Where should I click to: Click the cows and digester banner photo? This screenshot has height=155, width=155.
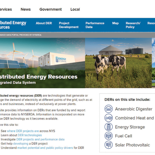(118, 63)
